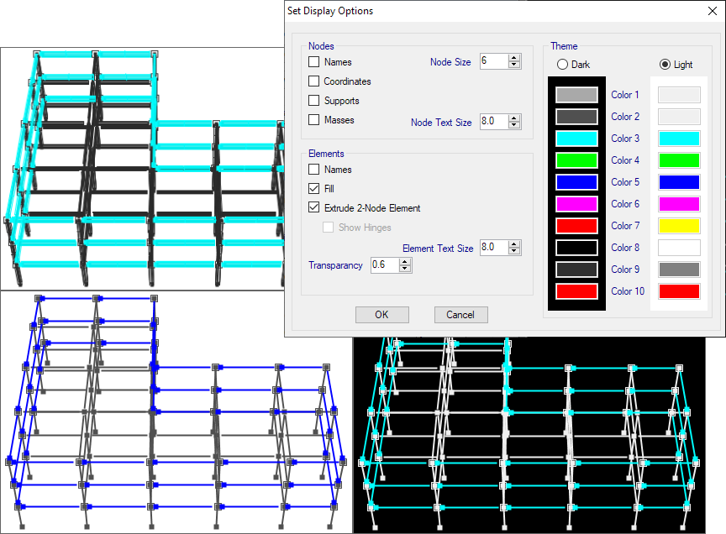Choose the magenta Color 6 dark-theme swatch
Screen dimensions: 726x534
point(576,204)
